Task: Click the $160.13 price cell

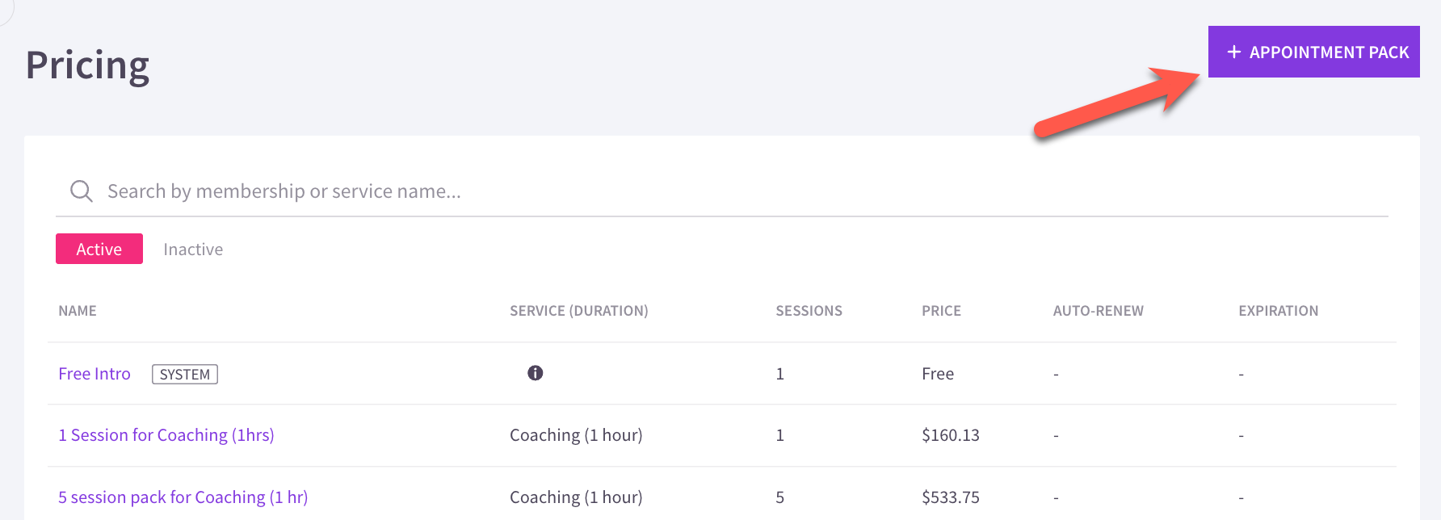Action: pyautogui.click(x=951, y=435)
